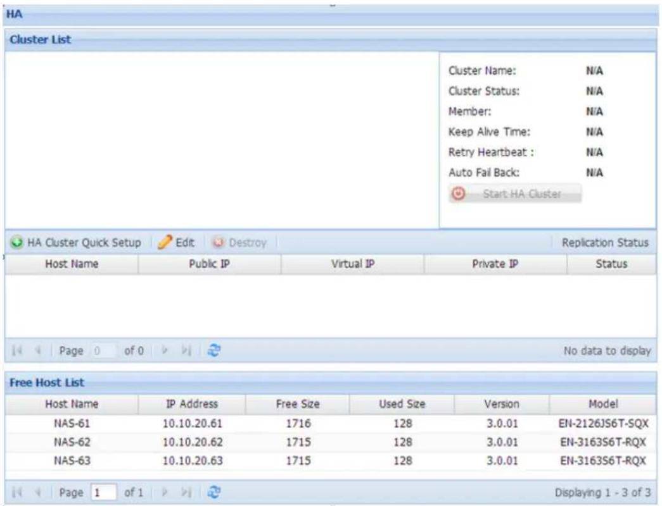Click the Auto Fail Back label
This screenshot has width=662, height=506.
pyautogui.click(x=484, y=173)
